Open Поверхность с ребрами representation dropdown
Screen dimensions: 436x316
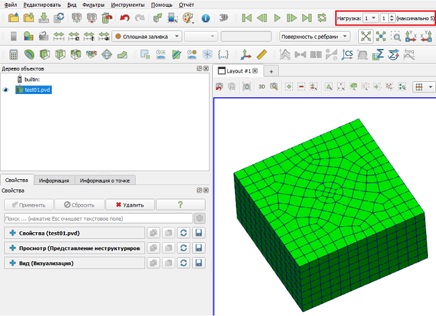click(314, 36)
